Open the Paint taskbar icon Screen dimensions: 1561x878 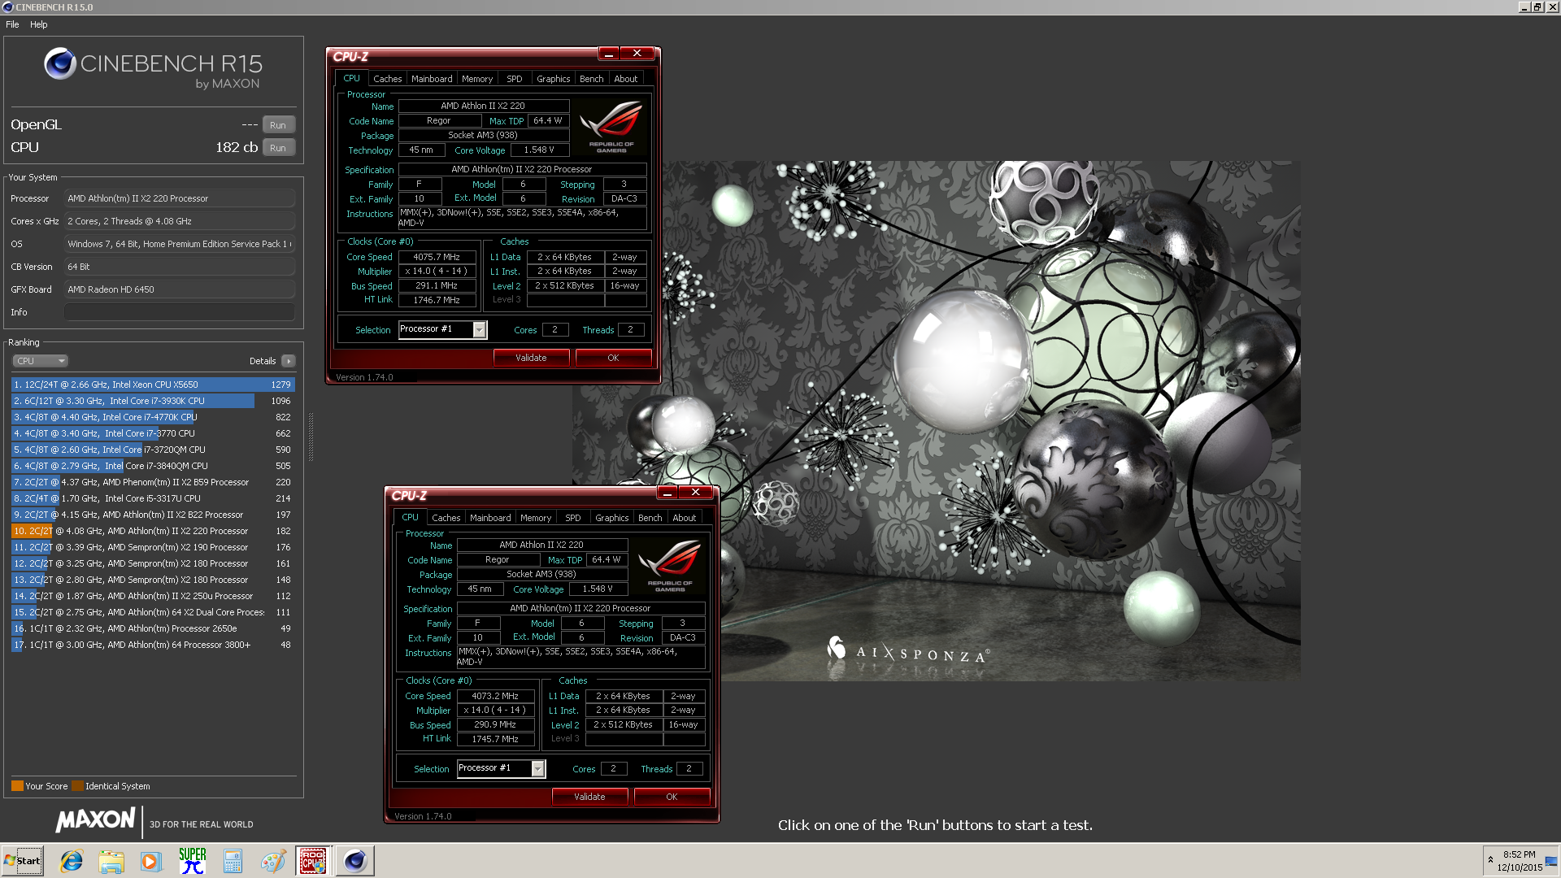click(272, 861)
